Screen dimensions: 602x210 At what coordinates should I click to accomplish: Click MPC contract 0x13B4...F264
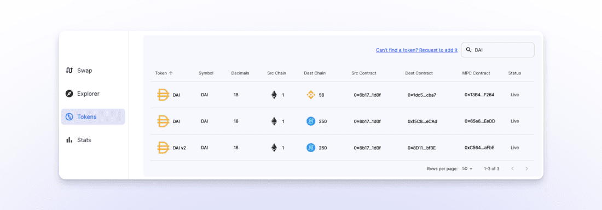(479, 95)
